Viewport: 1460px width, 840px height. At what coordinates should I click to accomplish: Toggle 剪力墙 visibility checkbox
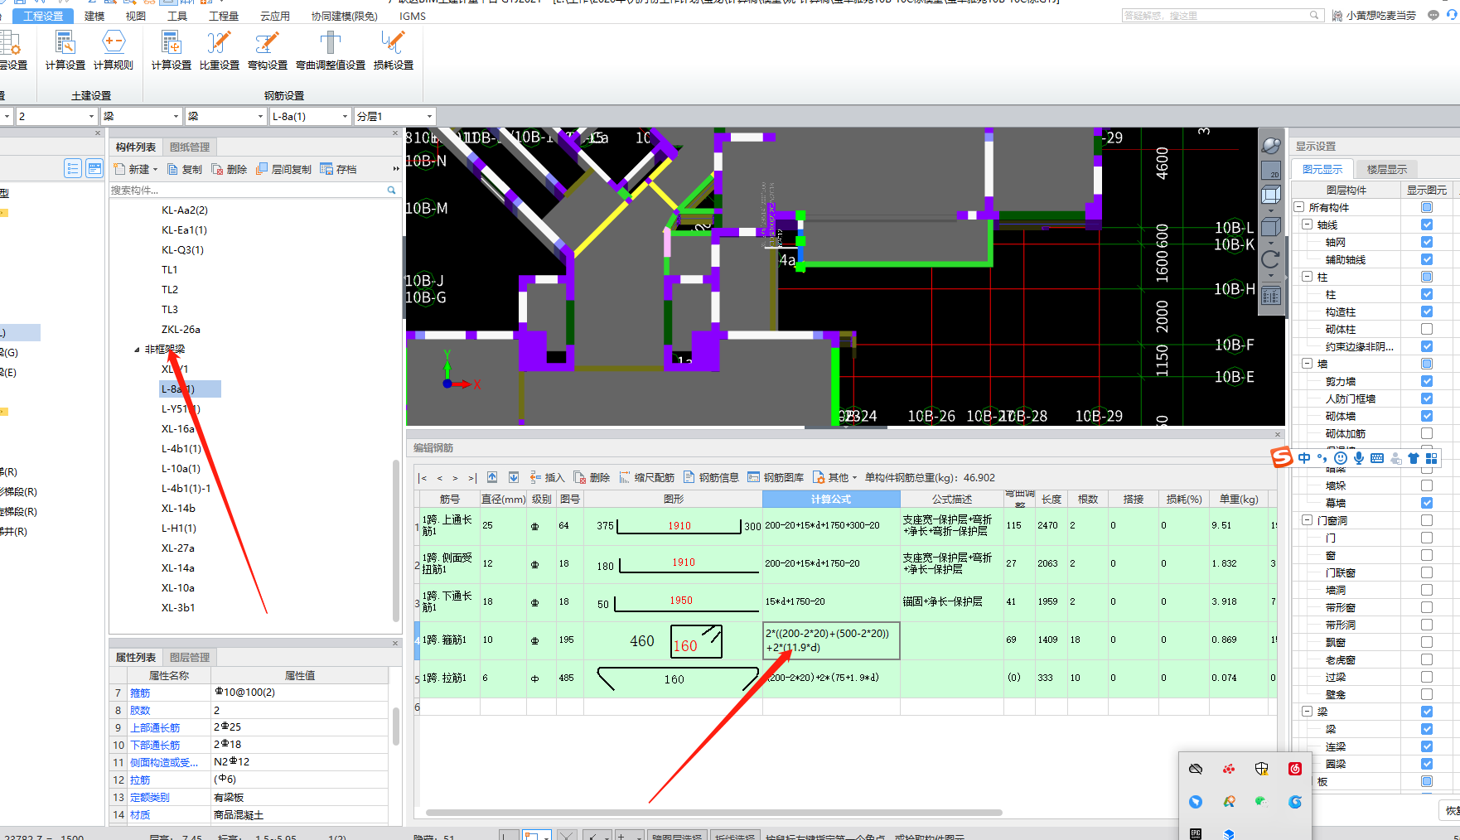click(x=1427, y=381)
